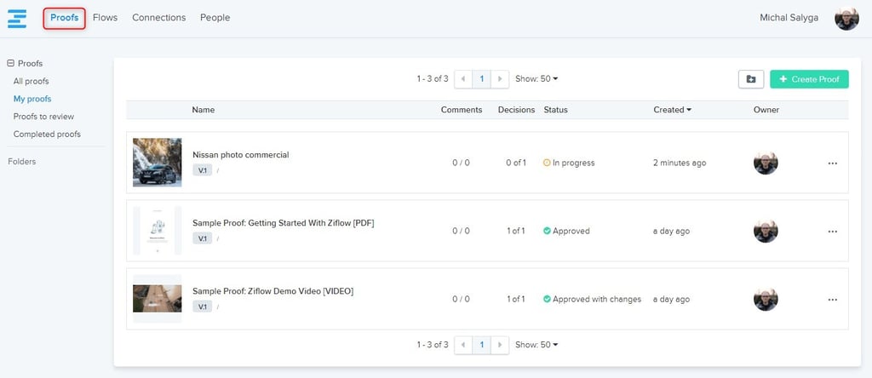The image size is (872, 378).
Task: Click next page arrow in top pagination
Action: click(501, 79)
